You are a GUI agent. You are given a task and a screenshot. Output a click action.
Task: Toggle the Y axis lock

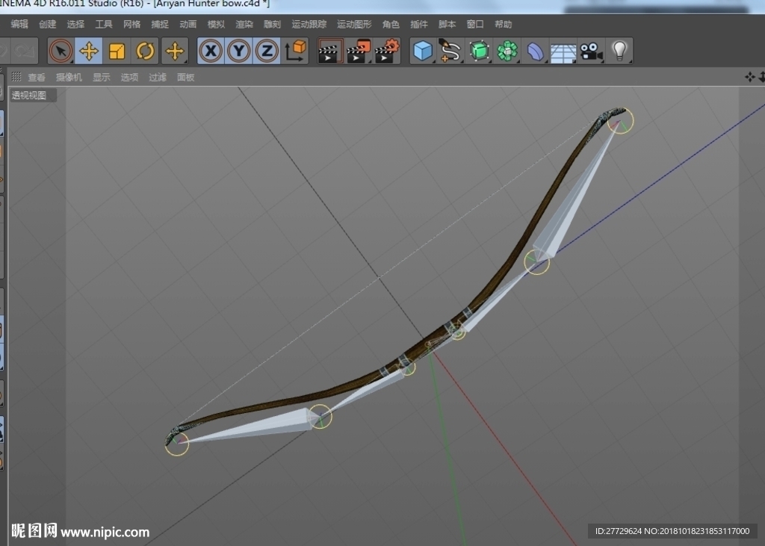point(238,51)
